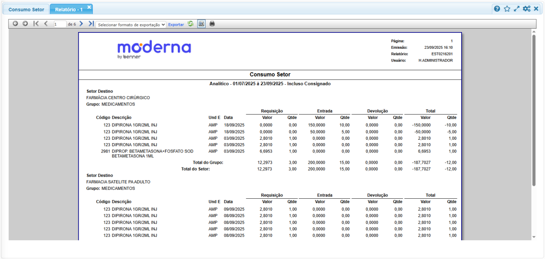Click the navigate back arrow icon

click(15, 24)
